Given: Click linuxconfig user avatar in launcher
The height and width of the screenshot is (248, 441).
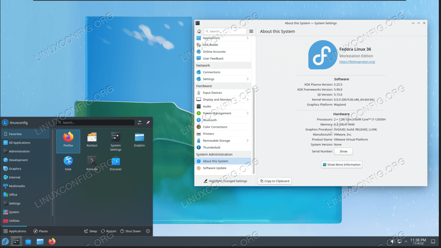Looking at the screenshot, I should point(5,123).
